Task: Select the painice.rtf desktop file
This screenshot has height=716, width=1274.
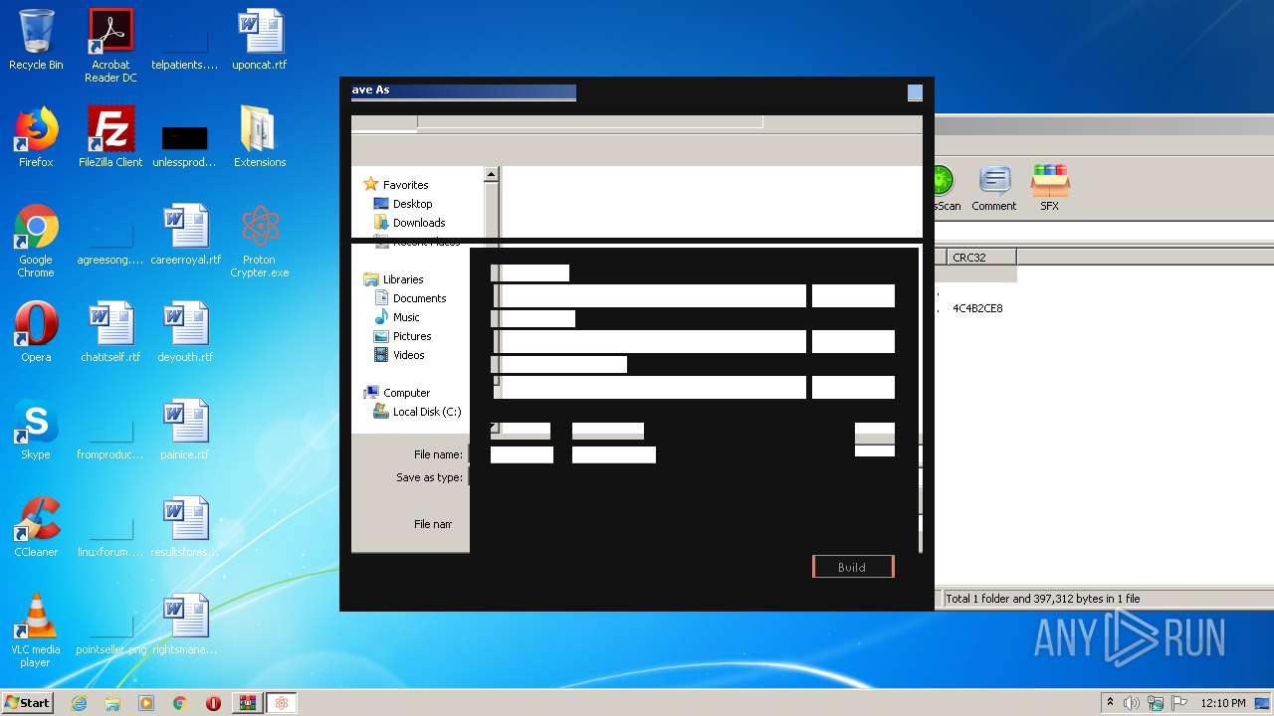Action: [x=185, y=430]
